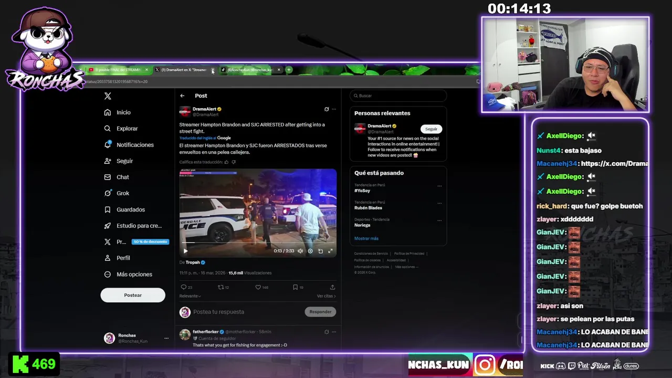The height and width of the screenshot is (378, 672).
Task: Open video settings gear icon
Action: point(310,251)
